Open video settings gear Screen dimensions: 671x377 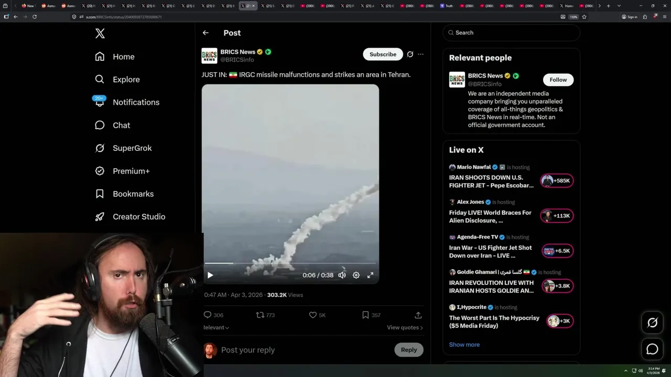tap(356, 275)
